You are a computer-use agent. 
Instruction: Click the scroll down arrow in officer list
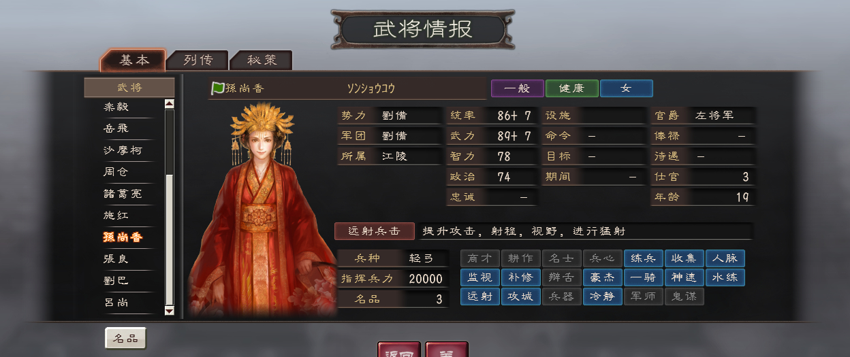click(x=170, y=310)
